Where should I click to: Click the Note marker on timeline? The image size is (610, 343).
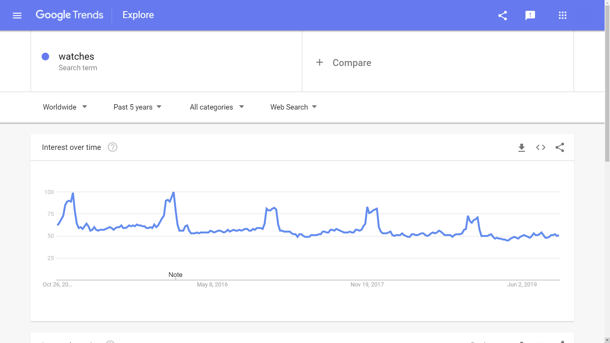[175, 275]
